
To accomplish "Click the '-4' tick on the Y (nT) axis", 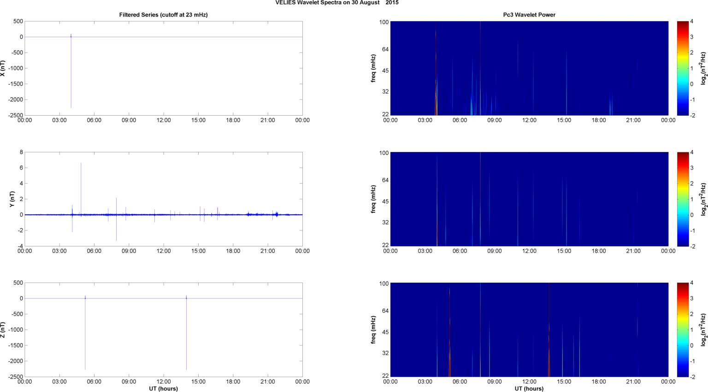I will click(x=20, y=246).
